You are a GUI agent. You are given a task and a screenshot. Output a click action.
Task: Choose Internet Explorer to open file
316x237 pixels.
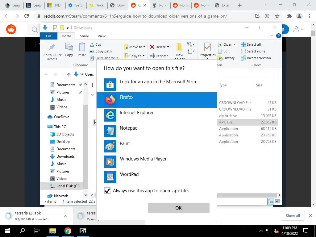tap(156, 115)
